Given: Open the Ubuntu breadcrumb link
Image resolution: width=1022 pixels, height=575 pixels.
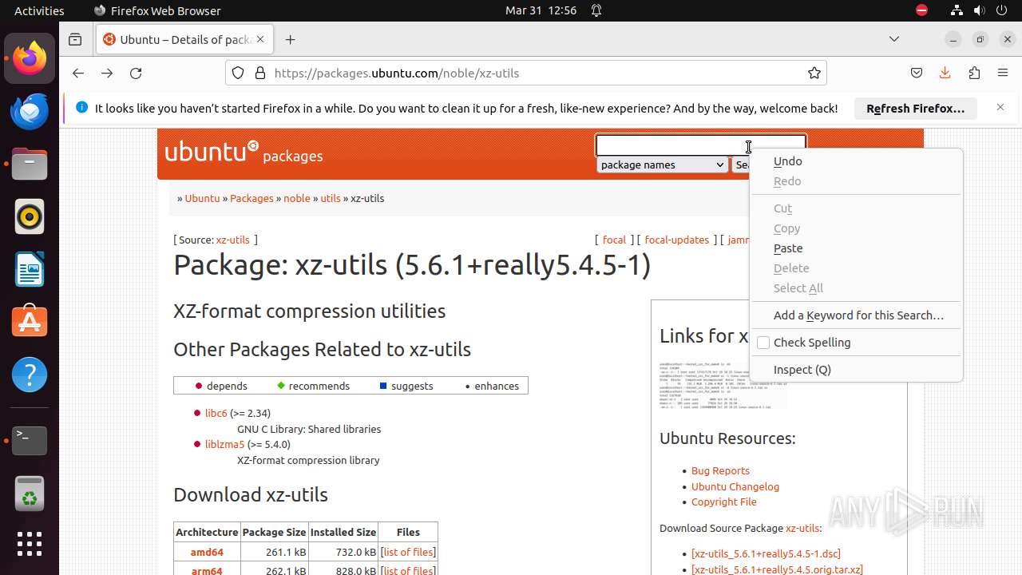Looking at the screenshot, I should [x=202, y=198].
